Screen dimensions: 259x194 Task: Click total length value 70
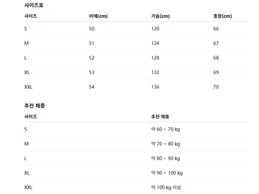click(216, 87)
